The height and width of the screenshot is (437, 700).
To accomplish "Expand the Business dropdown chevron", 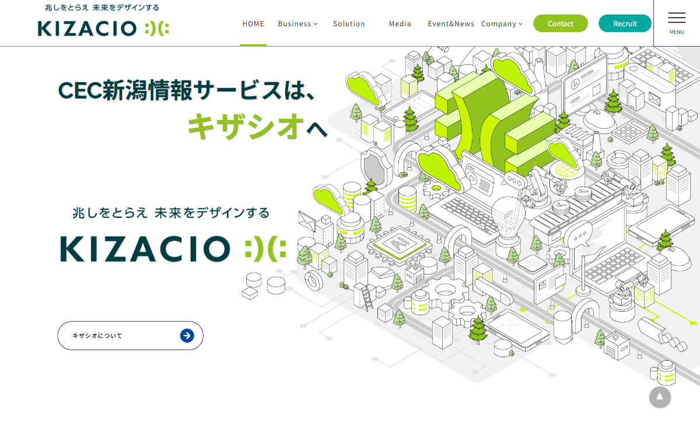I will tap(316, 24).
